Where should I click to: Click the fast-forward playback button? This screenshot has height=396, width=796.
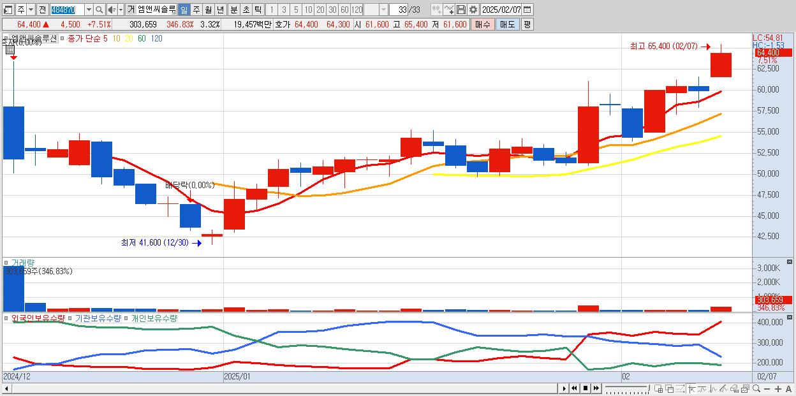[596, 388]
